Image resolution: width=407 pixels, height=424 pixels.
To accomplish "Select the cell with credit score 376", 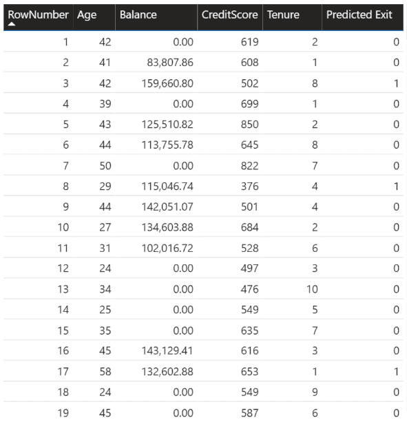I will pos(250,187).
